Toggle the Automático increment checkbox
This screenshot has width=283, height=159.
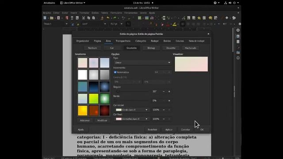pos(115,72)
